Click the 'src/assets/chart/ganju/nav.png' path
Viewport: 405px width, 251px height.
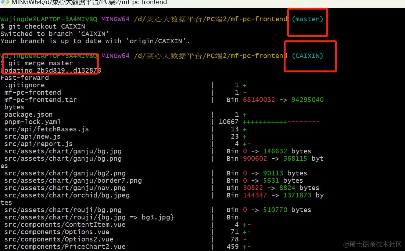pos(65,188)
